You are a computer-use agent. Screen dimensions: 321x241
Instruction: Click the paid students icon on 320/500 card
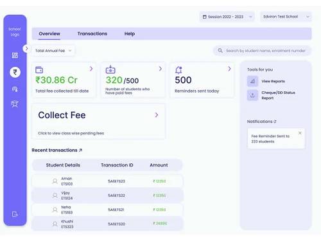click(110, 69)
